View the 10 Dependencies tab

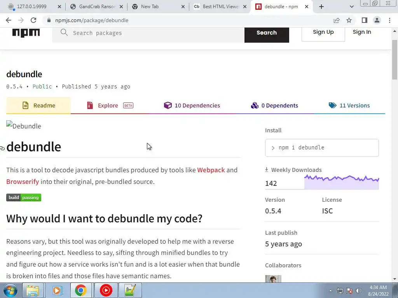click(x=192, y=106)
